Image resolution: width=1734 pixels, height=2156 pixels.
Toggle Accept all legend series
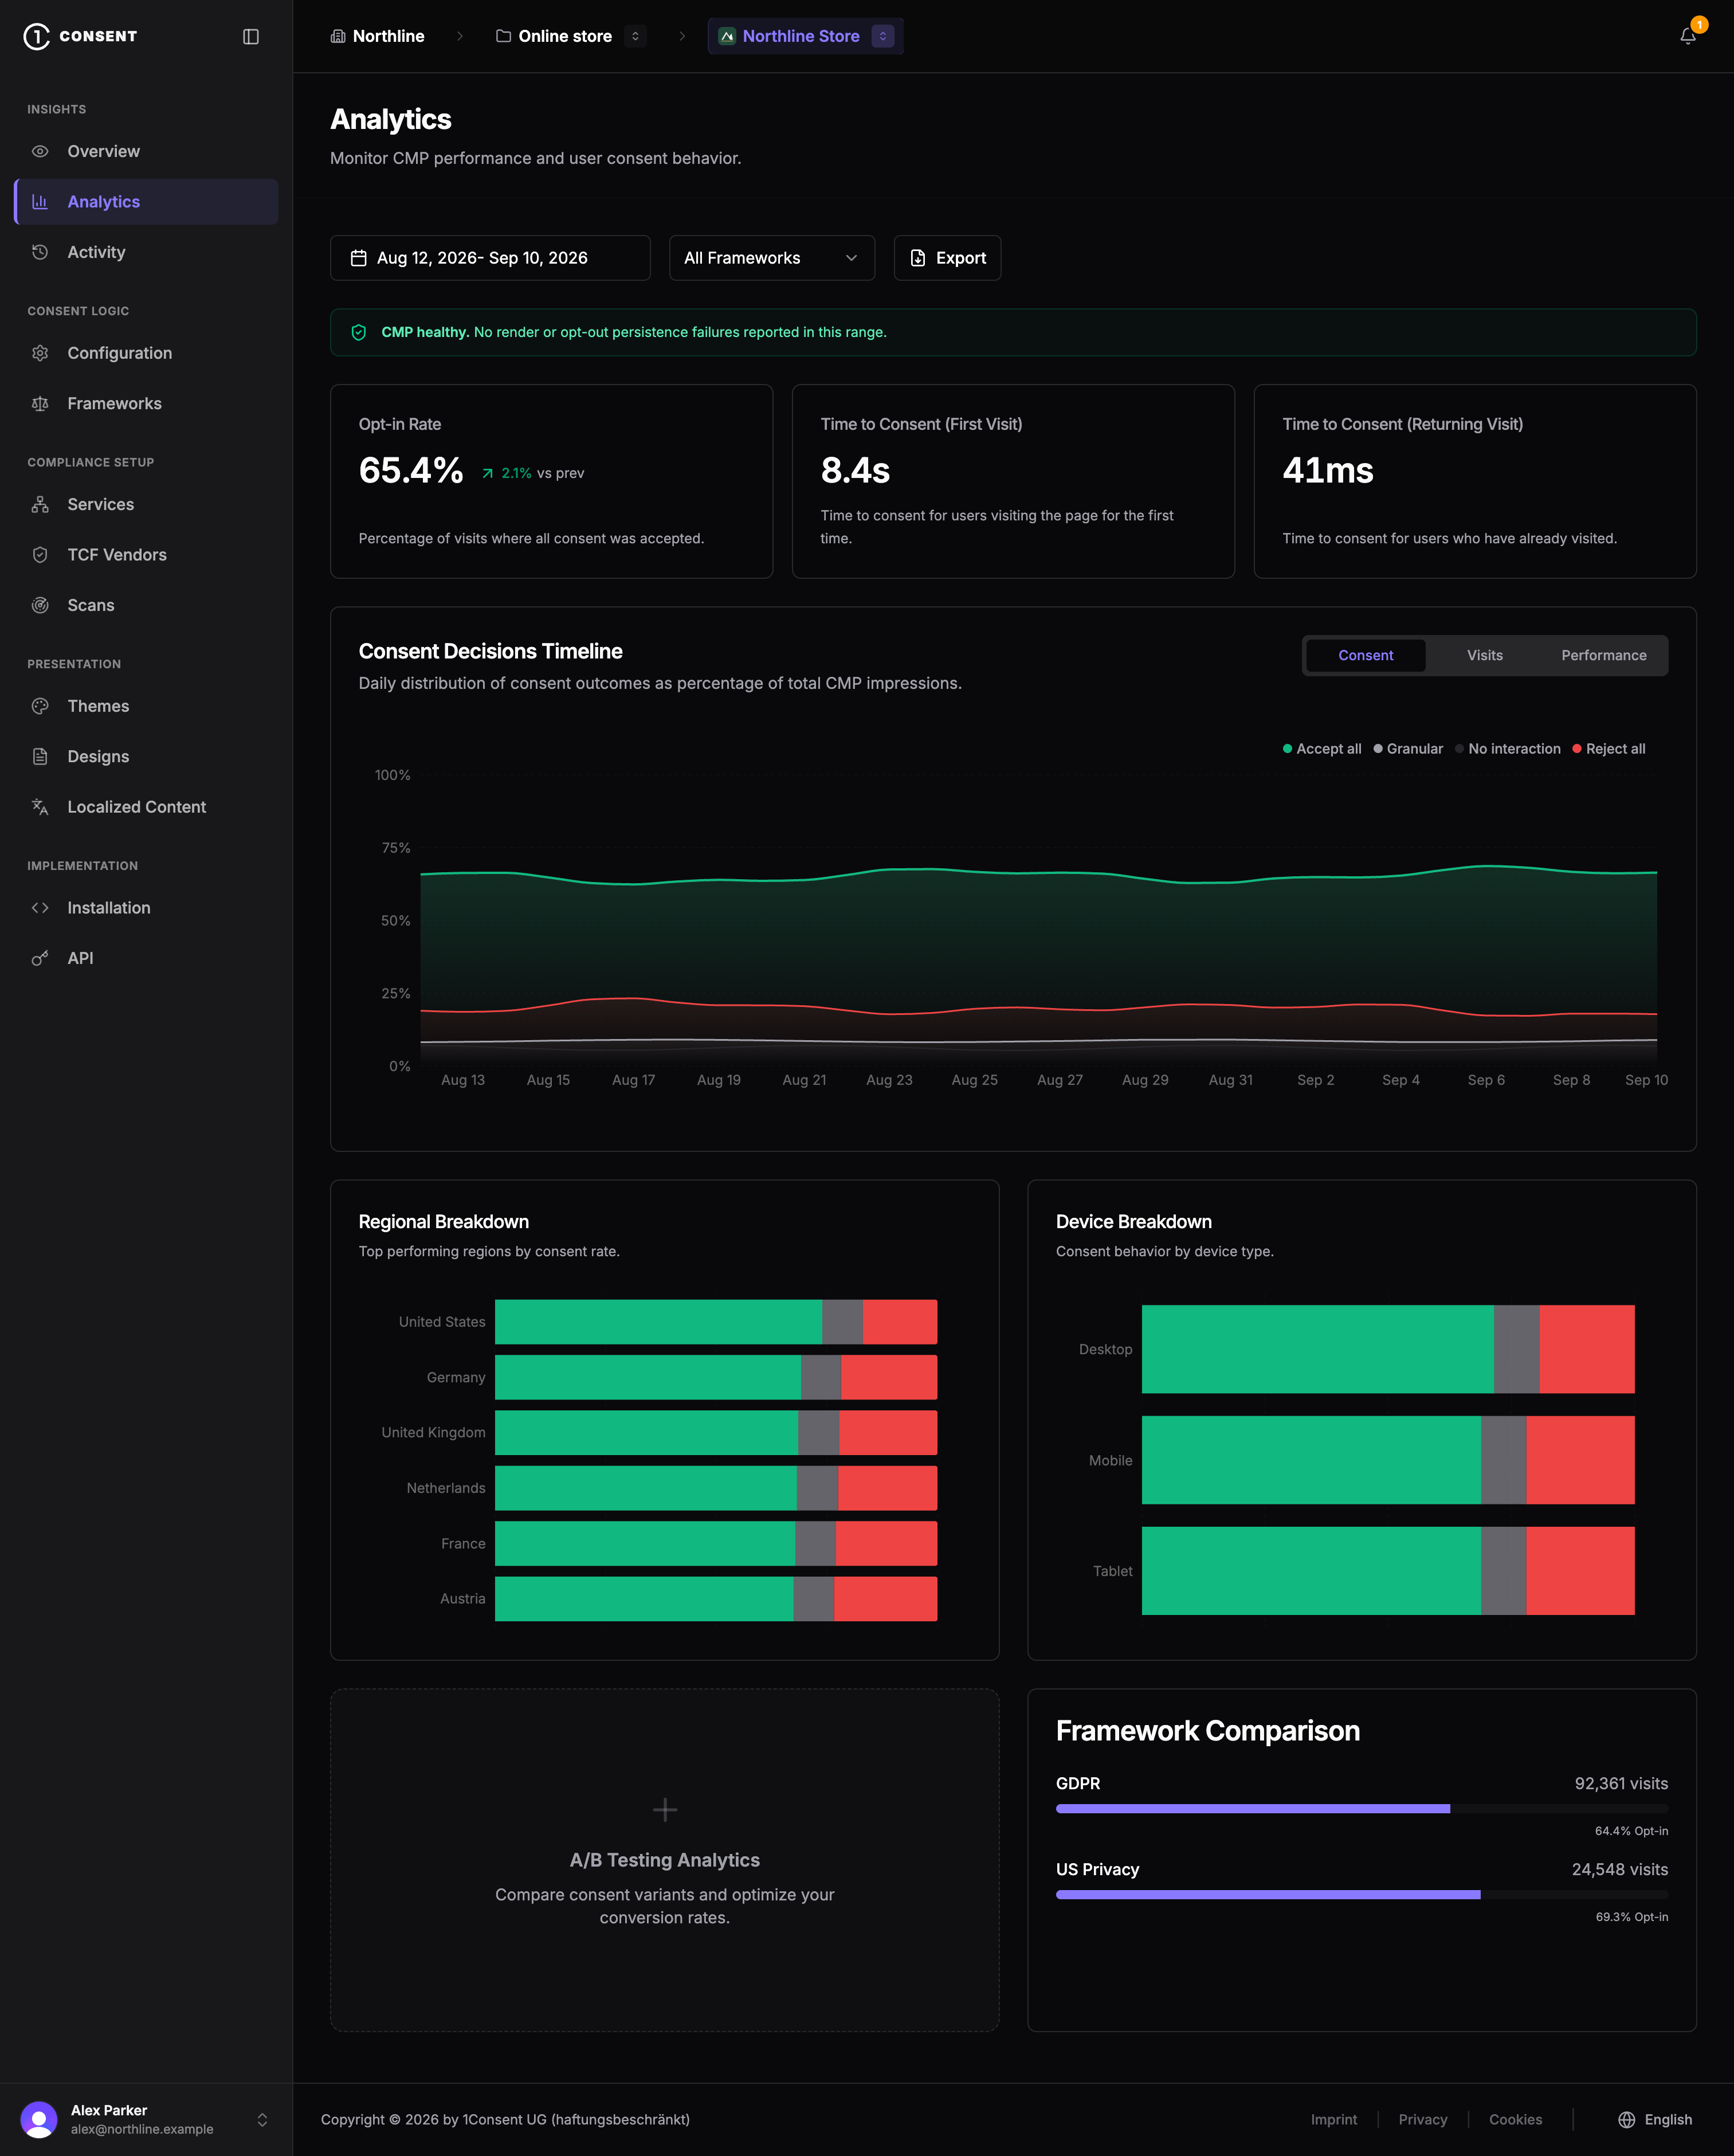point(1322,749)
